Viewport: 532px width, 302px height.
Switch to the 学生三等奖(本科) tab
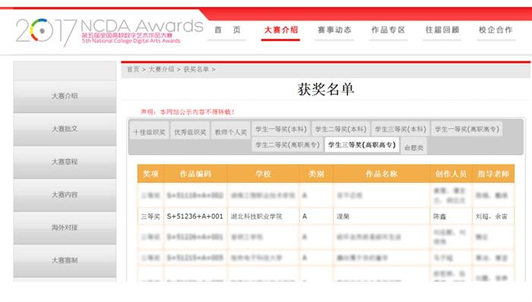tap(401, 129)
